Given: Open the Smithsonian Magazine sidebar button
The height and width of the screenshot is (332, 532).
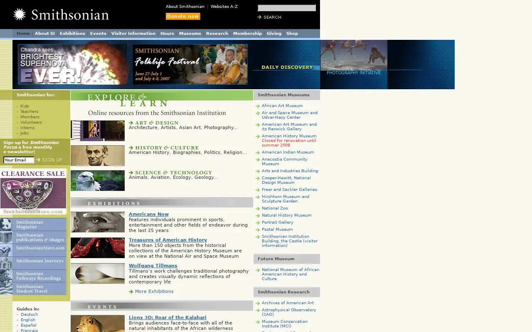Looking at the screenshot, I should pos(33,225).
